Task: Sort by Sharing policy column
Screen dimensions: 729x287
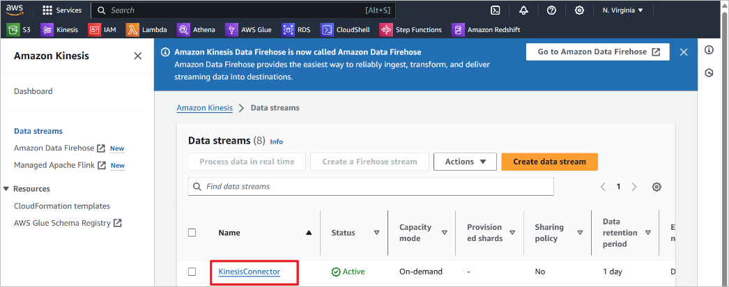Action: [x=581, y=233]
